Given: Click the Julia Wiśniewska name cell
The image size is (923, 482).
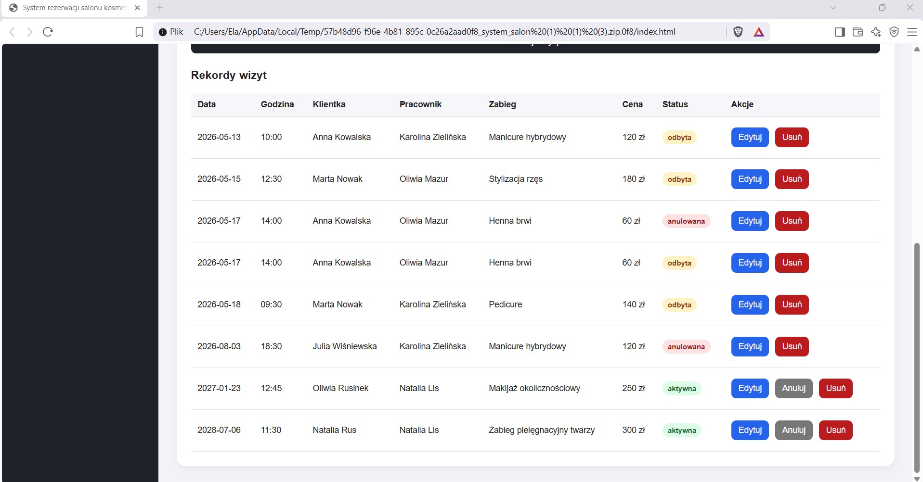Looking at the screenshot, I should pyautogui.click(x=345, y=346).
